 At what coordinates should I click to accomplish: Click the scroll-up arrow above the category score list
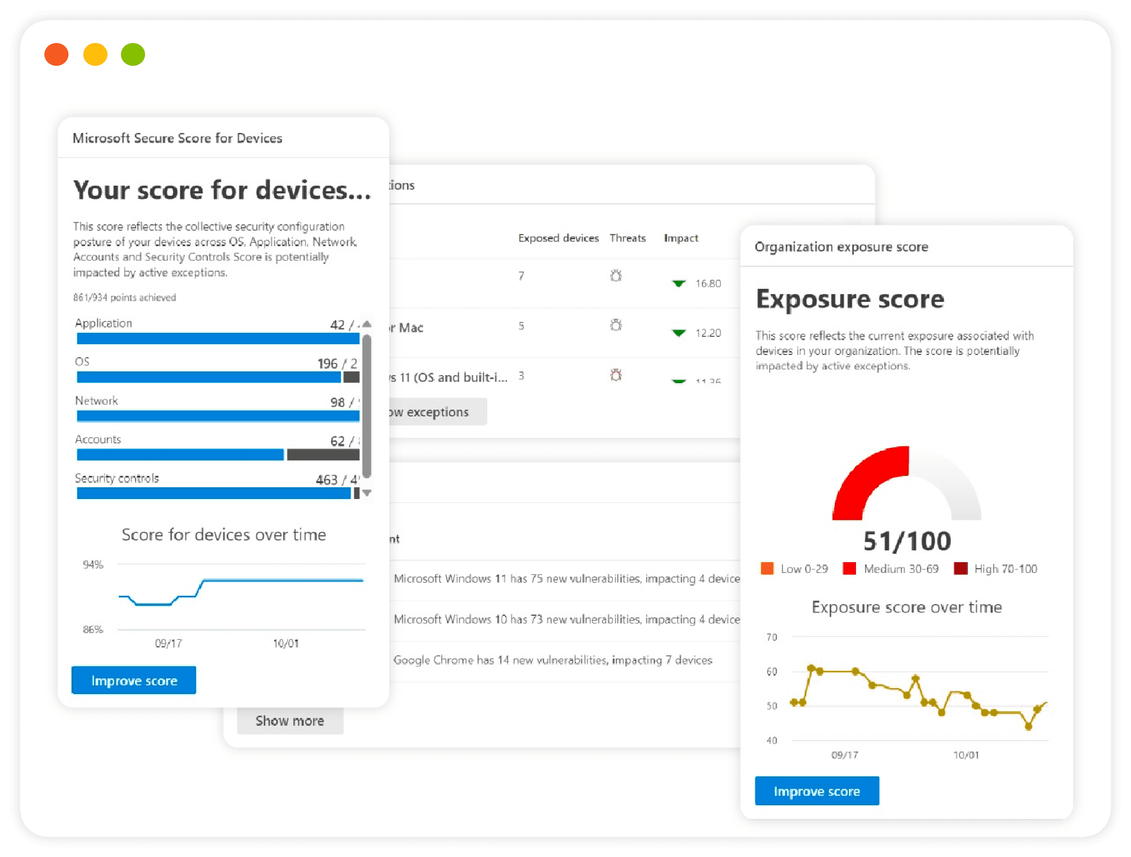(367, 324)
